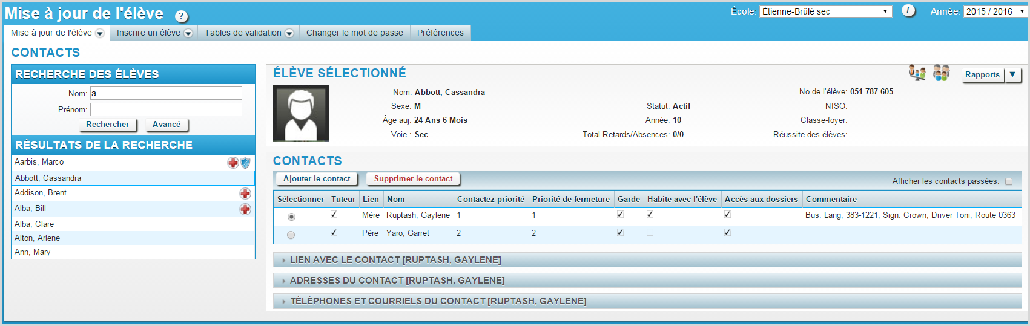Open the Année year dropdown
This screenshot has width=1030, height=326.
pos(994,11)
